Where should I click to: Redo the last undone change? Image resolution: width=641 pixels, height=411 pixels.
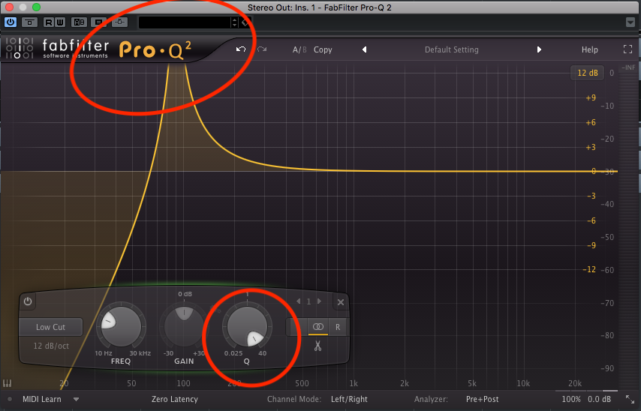pyautogui.click(x=262, y=49)
